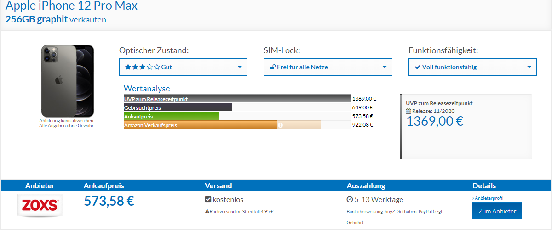Click the 573,58 € ZOXS offer price
The image size is (552, 230).
coord(109,201)
